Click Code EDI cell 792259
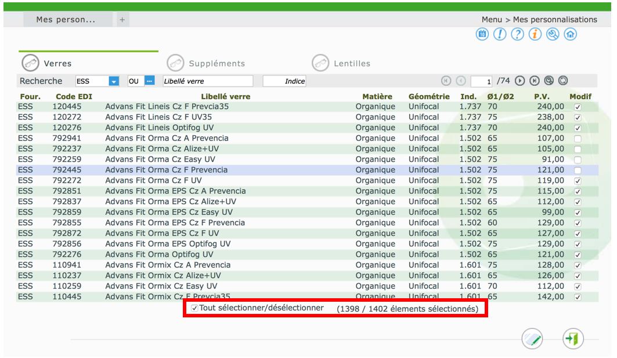 [67, 160]
